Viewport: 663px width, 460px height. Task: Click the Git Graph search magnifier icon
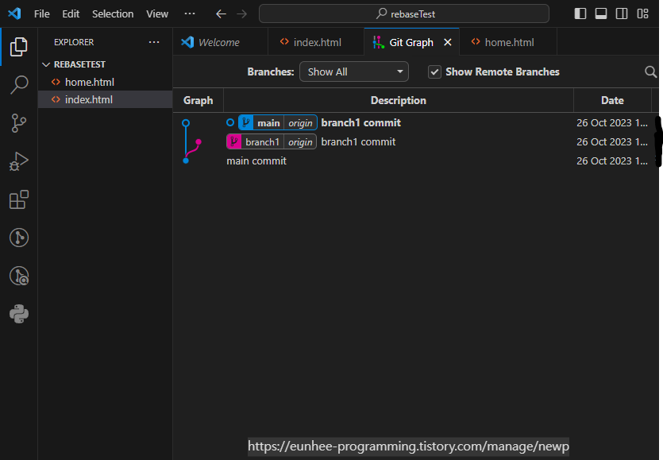pos(650,72)
